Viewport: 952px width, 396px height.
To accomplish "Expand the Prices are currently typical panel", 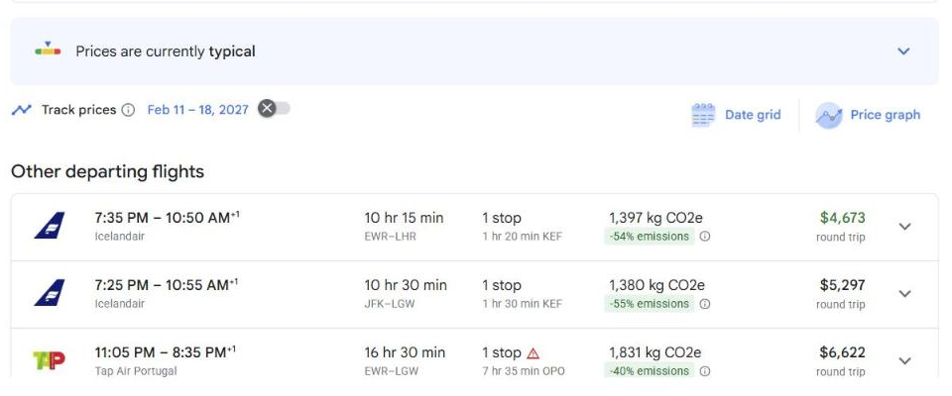I will pos(903,51).
